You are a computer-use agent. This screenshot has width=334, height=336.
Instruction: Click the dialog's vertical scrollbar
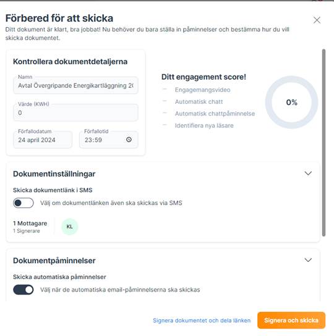click(323, 143)
